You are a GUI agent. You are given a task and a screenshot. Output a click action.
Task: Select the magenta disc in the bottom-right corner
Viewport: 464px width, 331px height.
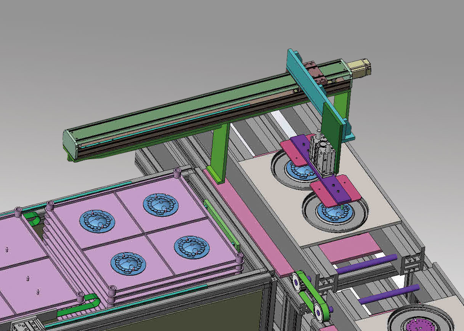pyautogui.click(x=420, y=320)
